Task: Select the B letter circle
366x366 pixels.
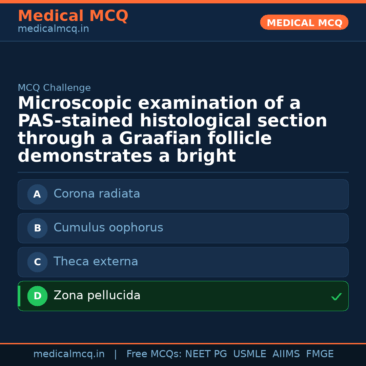Action: click(37, 228)
